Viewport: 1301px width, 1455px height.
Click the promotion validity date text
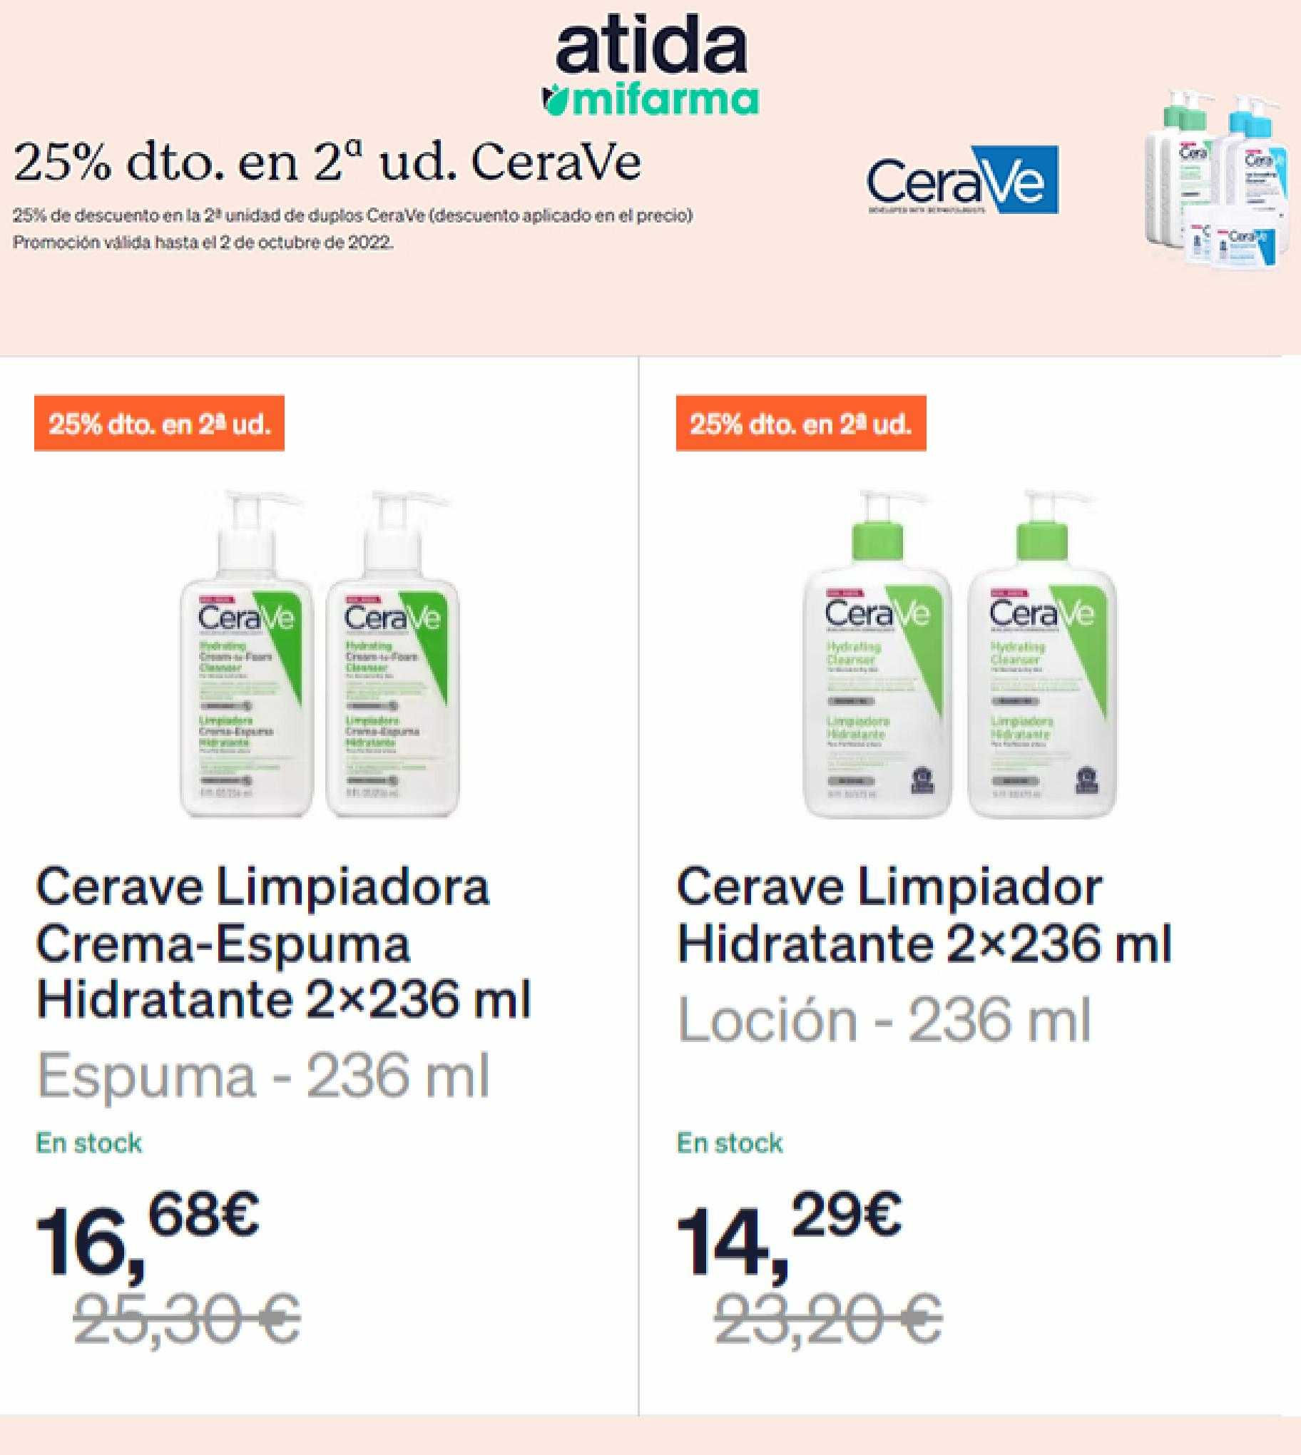point(203,242)
